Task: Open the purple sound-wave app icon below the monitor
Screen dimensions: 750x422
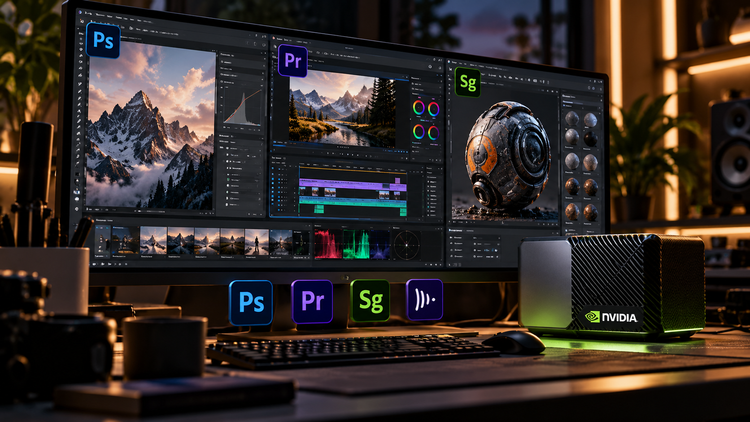Action: coord(424,299)
